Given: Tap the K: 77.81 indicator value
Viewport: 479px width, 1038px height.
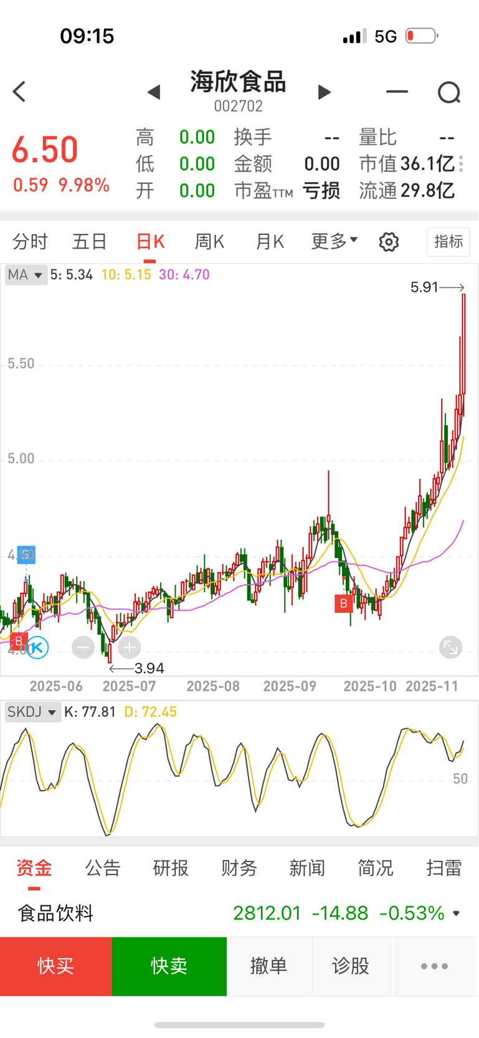Looking at the screenshot, I should pos(90,712).
